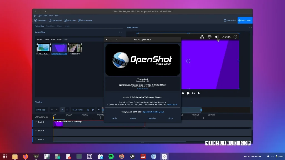Jump to the next marker
Image resolution: width=285 pixels, height=160 pixels.
pyautogui.click(x=93, y=110)
